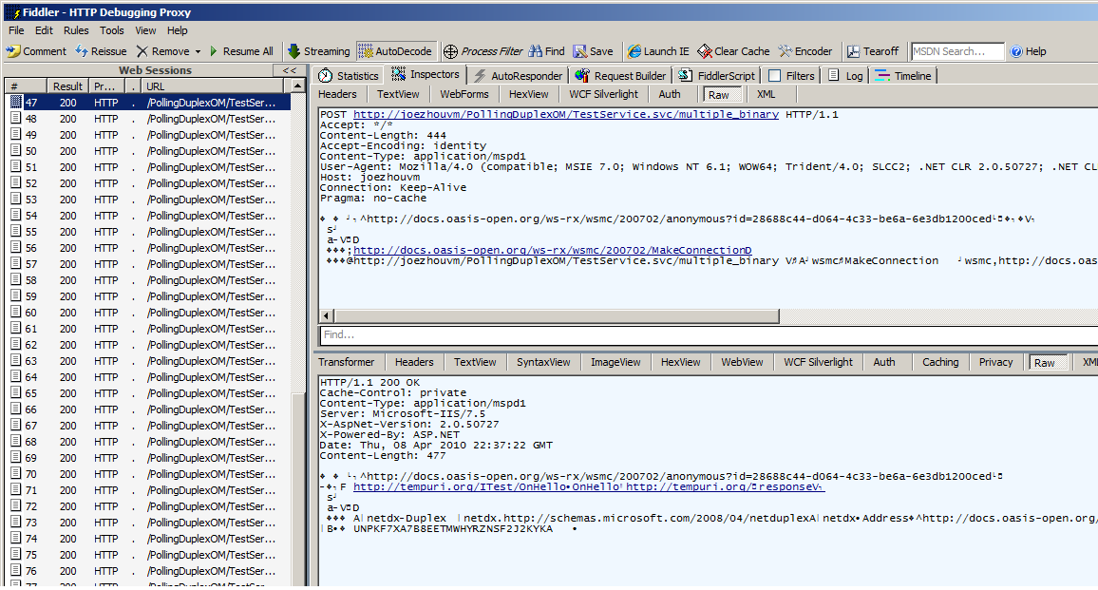1098x590 pixels.
Task: Select session 76 row
Action: point(149,571)
